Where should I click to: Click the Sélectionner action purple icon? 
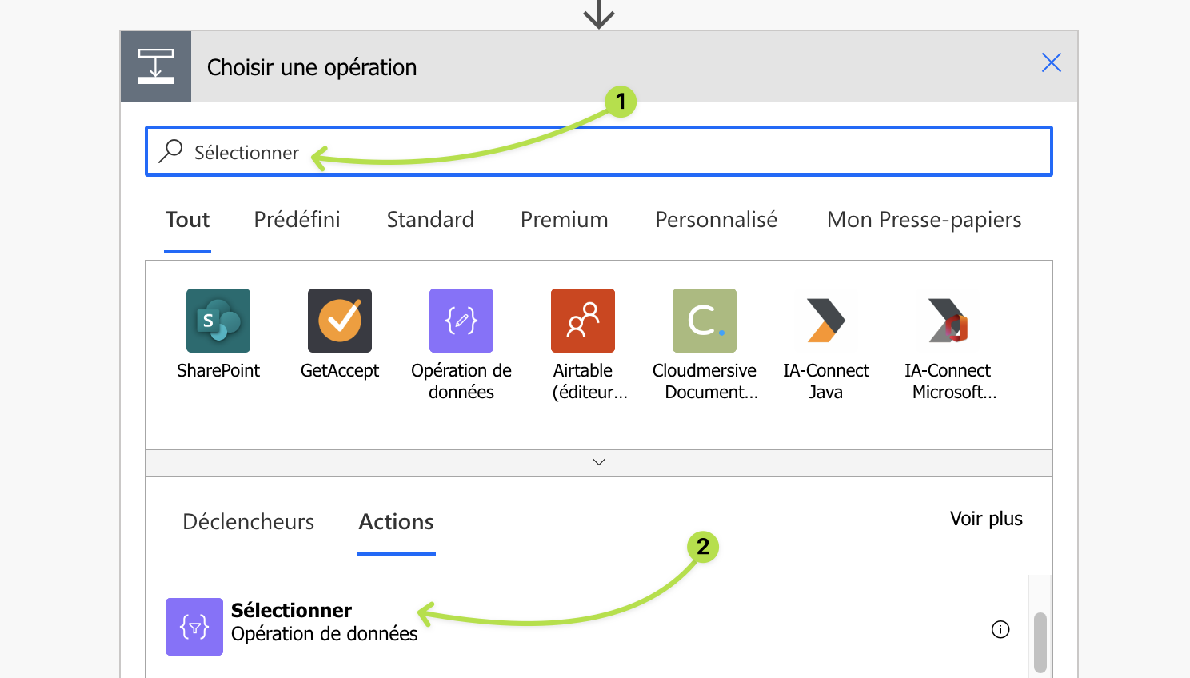194,627
